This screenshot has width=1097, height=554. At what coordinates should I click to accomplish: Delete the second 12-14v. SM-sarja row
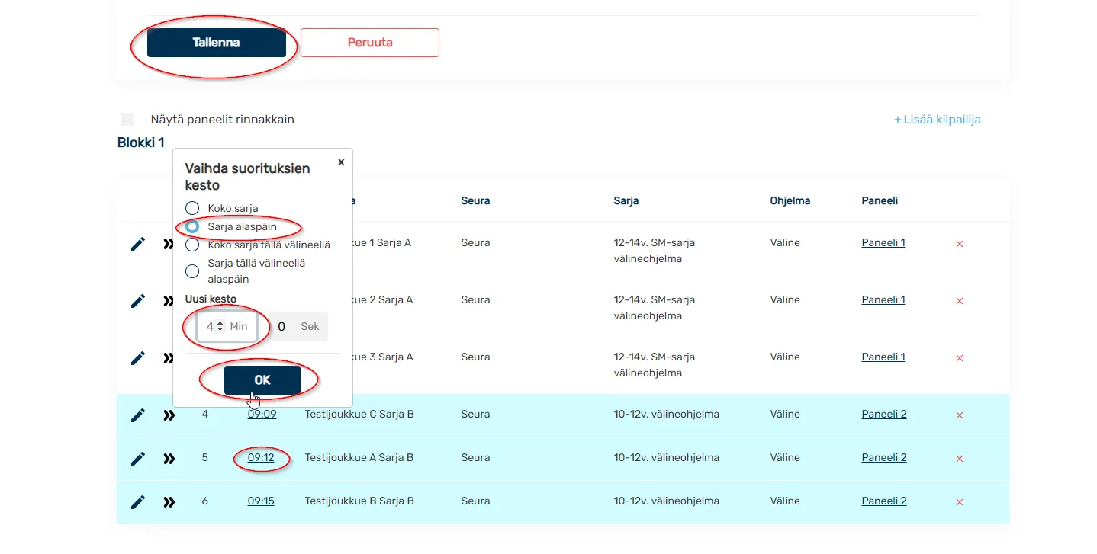coord(960,301)
